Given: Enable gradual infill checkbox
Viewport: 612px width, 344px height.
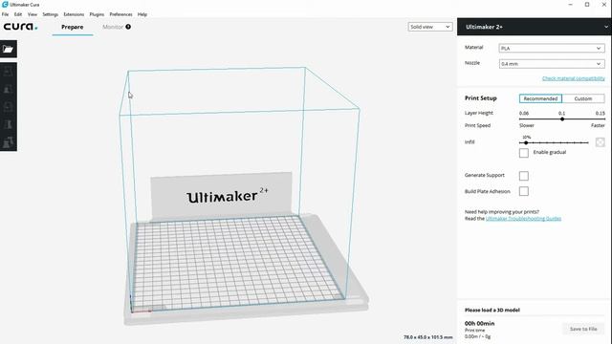Looking at the screenshot, I should [x=524, y=153].
